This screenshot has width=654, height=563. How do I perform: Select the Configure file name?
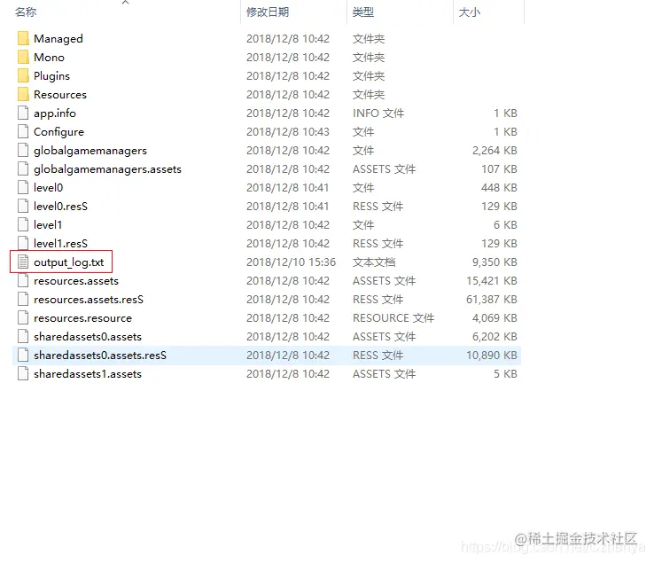click(x=58, y=132)
